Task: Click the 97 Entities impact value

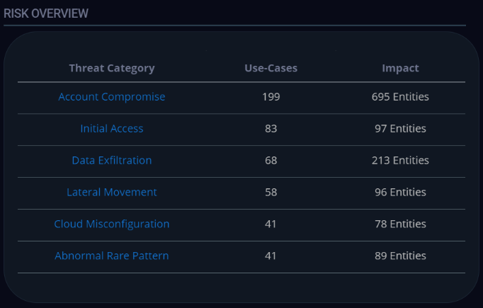Action: point(400,129)
